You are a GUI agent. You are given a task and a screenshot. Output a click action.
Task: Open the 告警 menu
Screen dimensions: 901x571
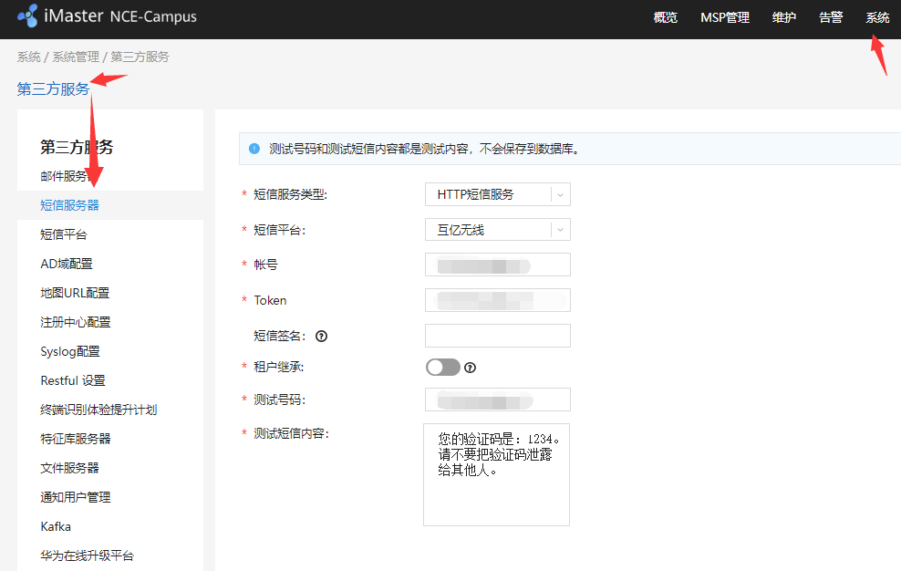click(830, 17)
